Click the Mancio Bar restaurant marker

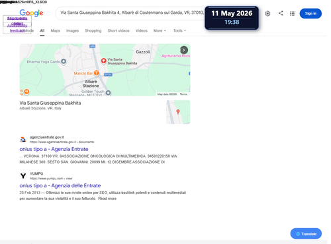click(x=97, y=73)
